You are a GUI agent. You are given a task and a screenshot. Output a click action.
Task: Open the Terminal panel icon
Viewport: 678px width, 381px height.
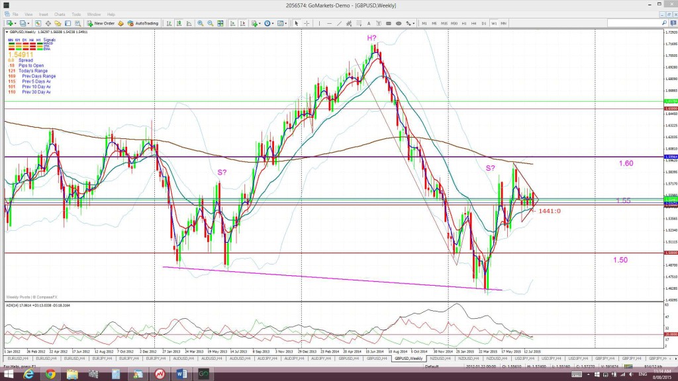[68, 23]
